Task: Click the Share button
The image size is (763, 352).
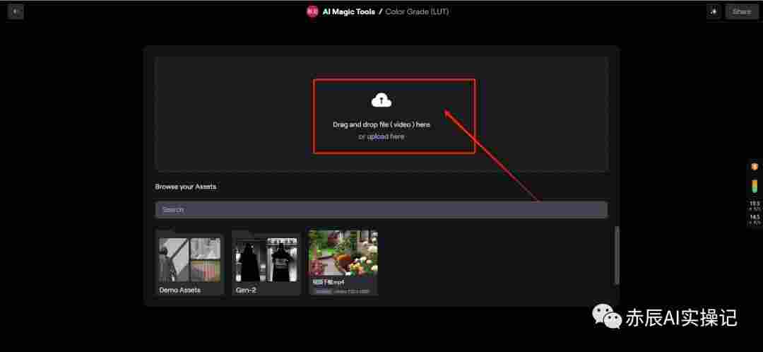Action: click(742, 12)
